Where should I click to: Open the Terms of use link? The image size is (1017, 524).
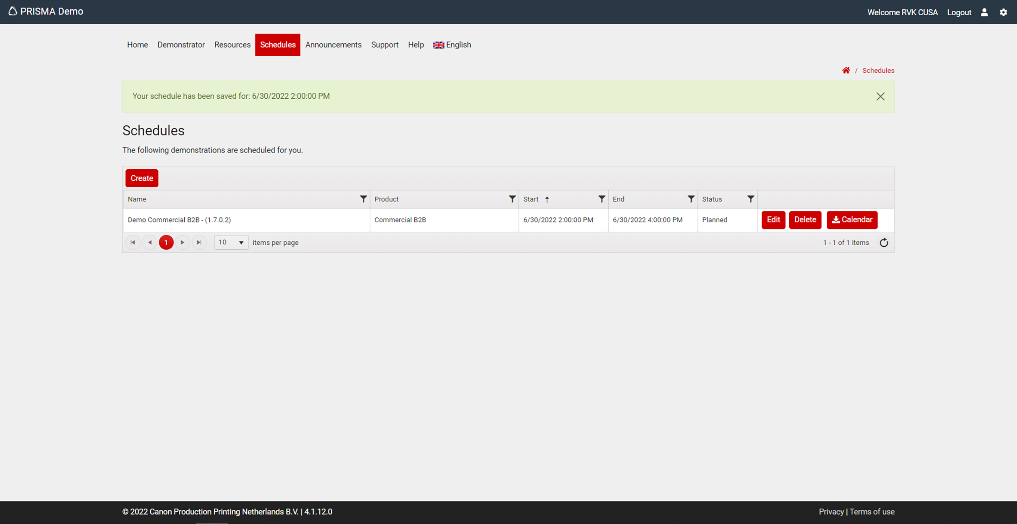(872, 512)
